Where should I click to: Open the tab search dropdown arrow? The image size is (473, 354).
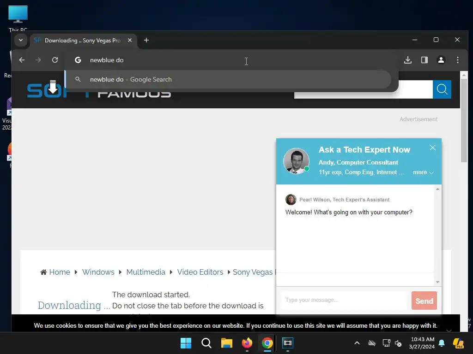(x=20, y=40)
